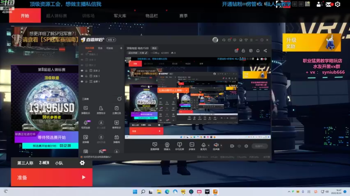Viewport: 350px width, 196px height.
Task: Open the streaming app hamburger menu
Action: (251, 40)
